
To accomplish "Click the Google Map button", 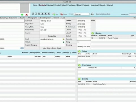I will pyautogui.click(x=52, y=36).
